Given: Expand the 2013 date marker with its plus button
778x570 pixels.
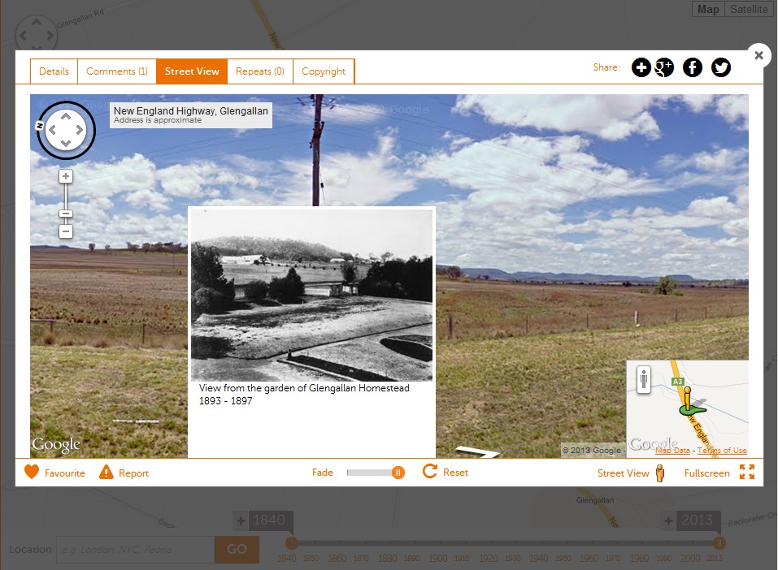Looking at the screenshot, I should point(667,520).
